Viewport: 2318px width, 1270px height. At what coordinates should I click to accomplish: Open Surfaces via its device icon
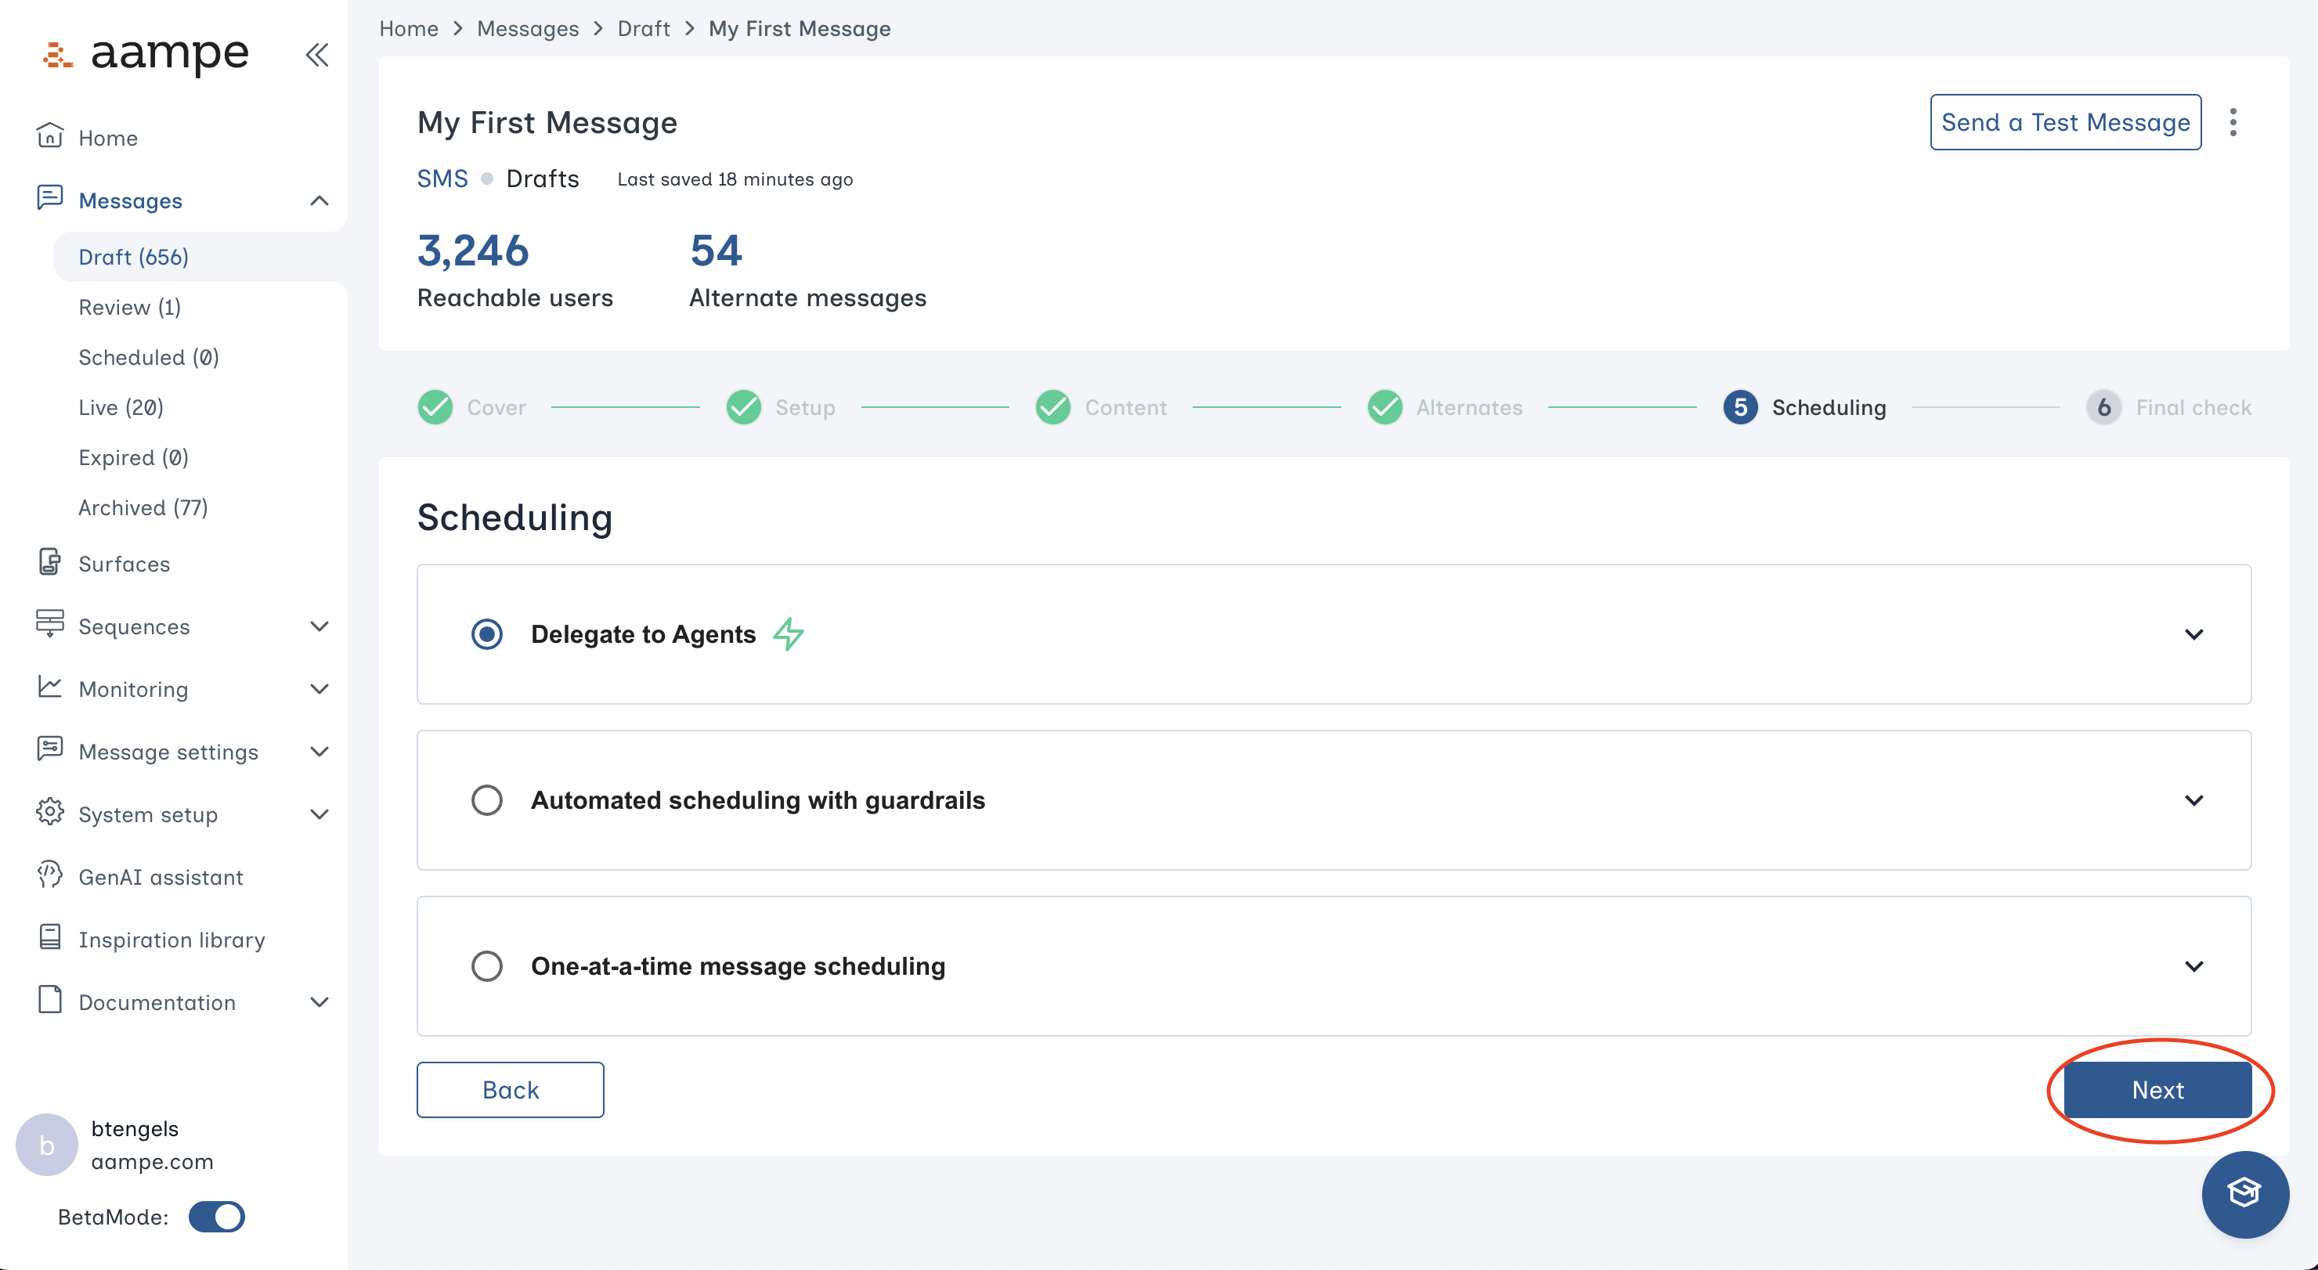[x=49, y=563]
